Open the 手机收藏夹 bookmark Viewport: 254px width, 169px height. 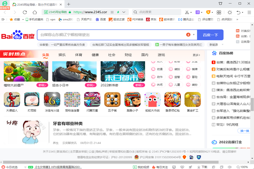coord(35,19)
